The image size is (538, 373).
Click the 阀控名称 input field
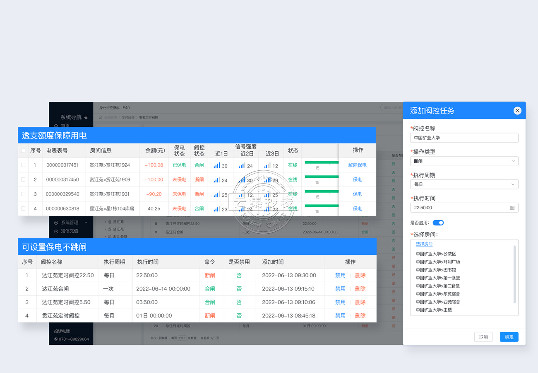[x=464, y=138]
